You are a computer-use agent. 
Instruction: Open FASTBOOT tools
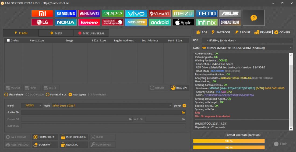coord(221,32)
